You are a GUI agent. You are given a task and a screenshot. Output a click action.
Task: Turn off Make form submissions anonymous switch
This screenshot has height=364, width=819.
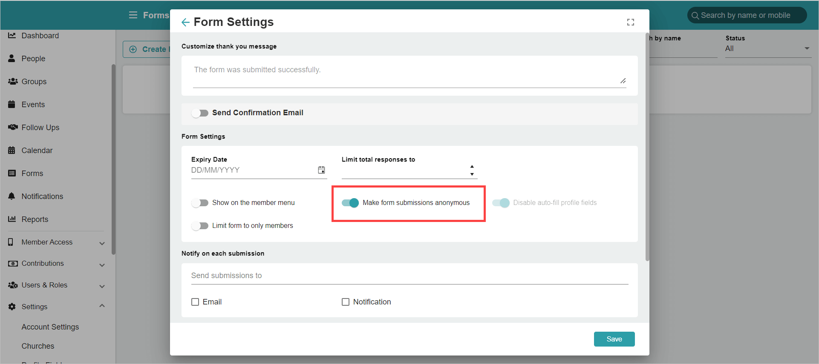coord(350,203)
